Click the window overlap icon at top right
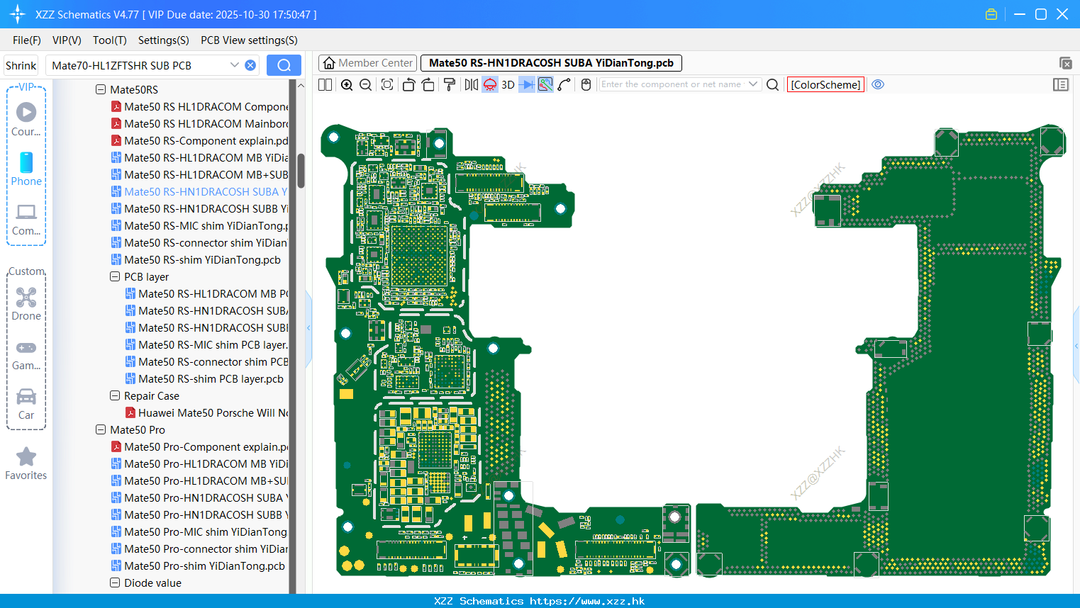Screen dimensions: 1080x608 pos(1066,63)
